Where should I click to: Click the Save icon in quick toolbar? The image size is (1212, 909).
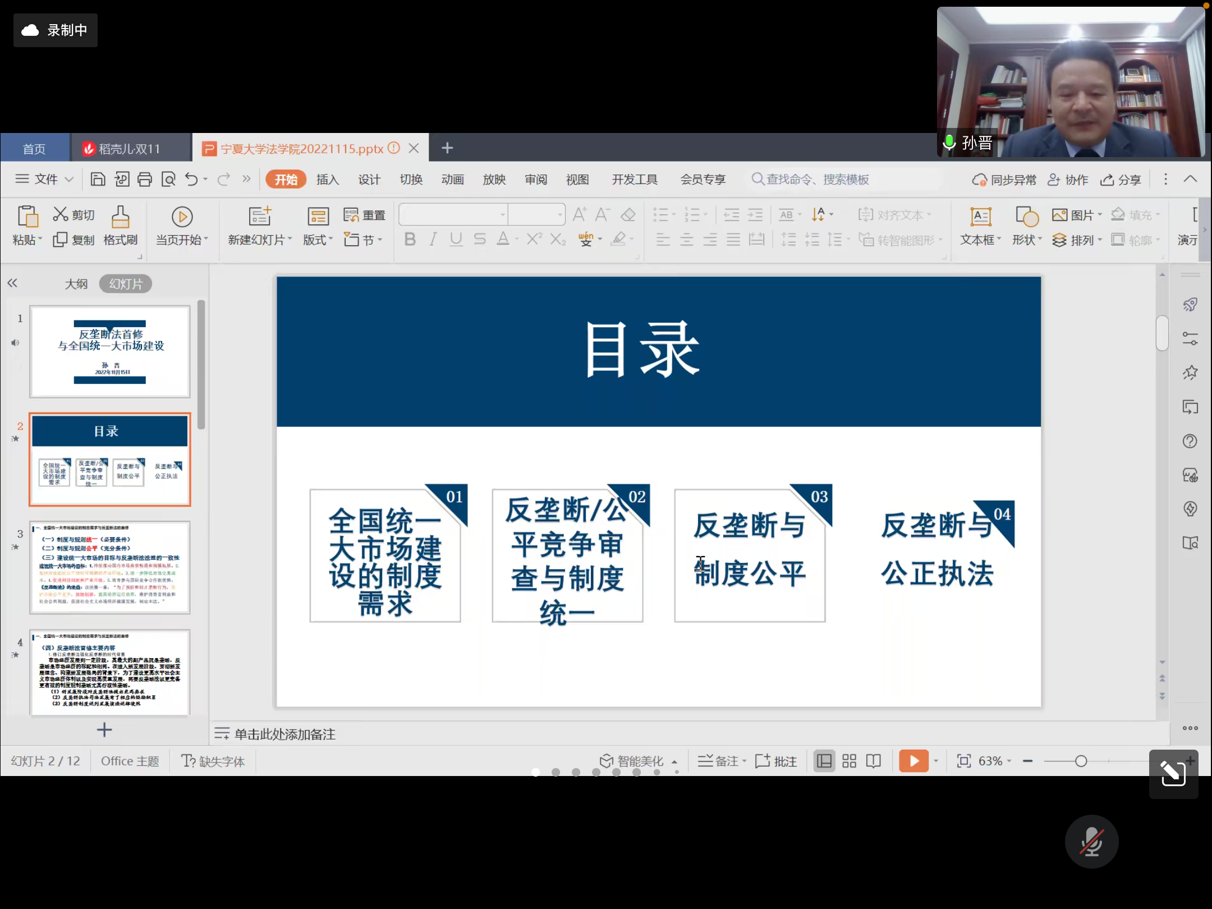coord(98,179)
